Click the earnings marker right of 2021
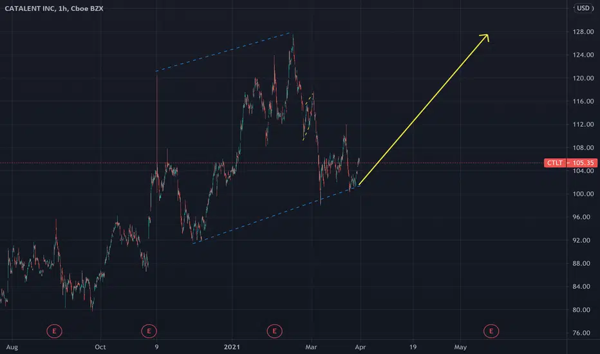The height and width of the screenshot is (354, 600). 274,331
